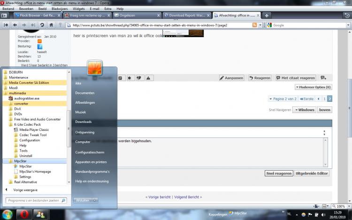Click the Start menu program search box
Screen dimensions: 352x220
[36, 200]
